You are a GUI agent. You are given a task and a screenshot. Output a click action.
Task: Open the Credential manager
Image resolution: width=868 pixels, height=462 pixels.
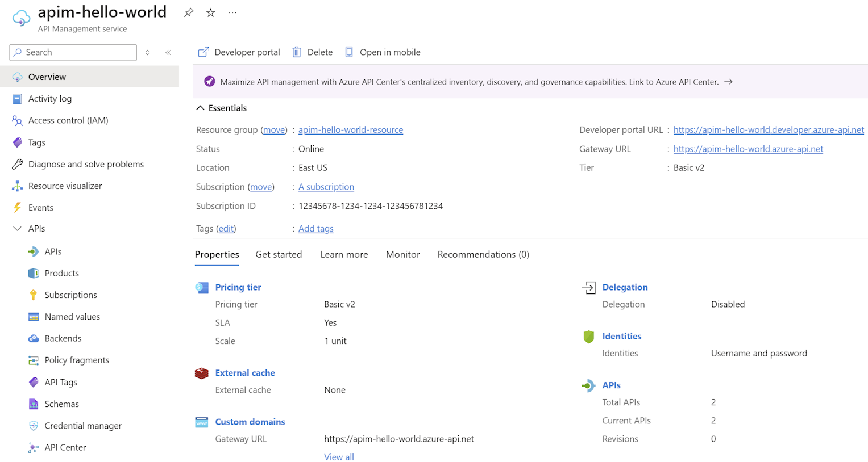tap(83, 425)
